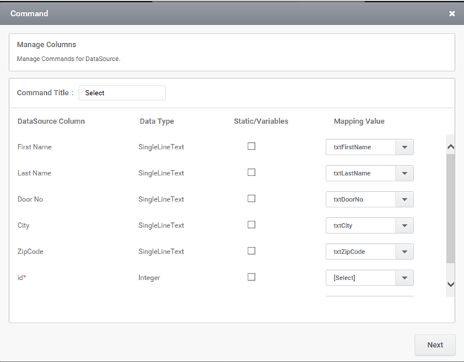This screenshot has width=464, height=362.
Task: Click the ZipCode column label
Action: click(30, 252)
